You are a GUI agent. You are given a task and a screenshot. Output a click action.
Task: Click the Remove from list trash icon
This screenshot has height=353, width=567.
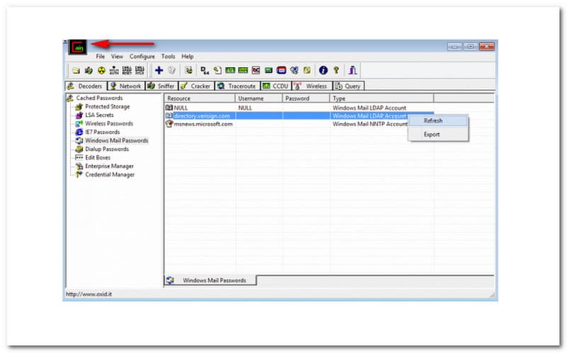(171, 70)
